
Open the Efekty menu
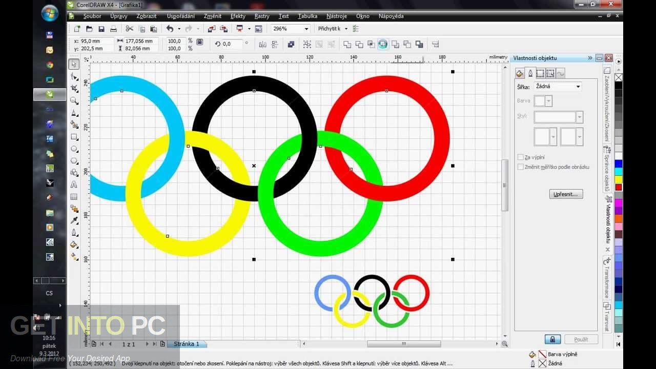click(238, 16)
